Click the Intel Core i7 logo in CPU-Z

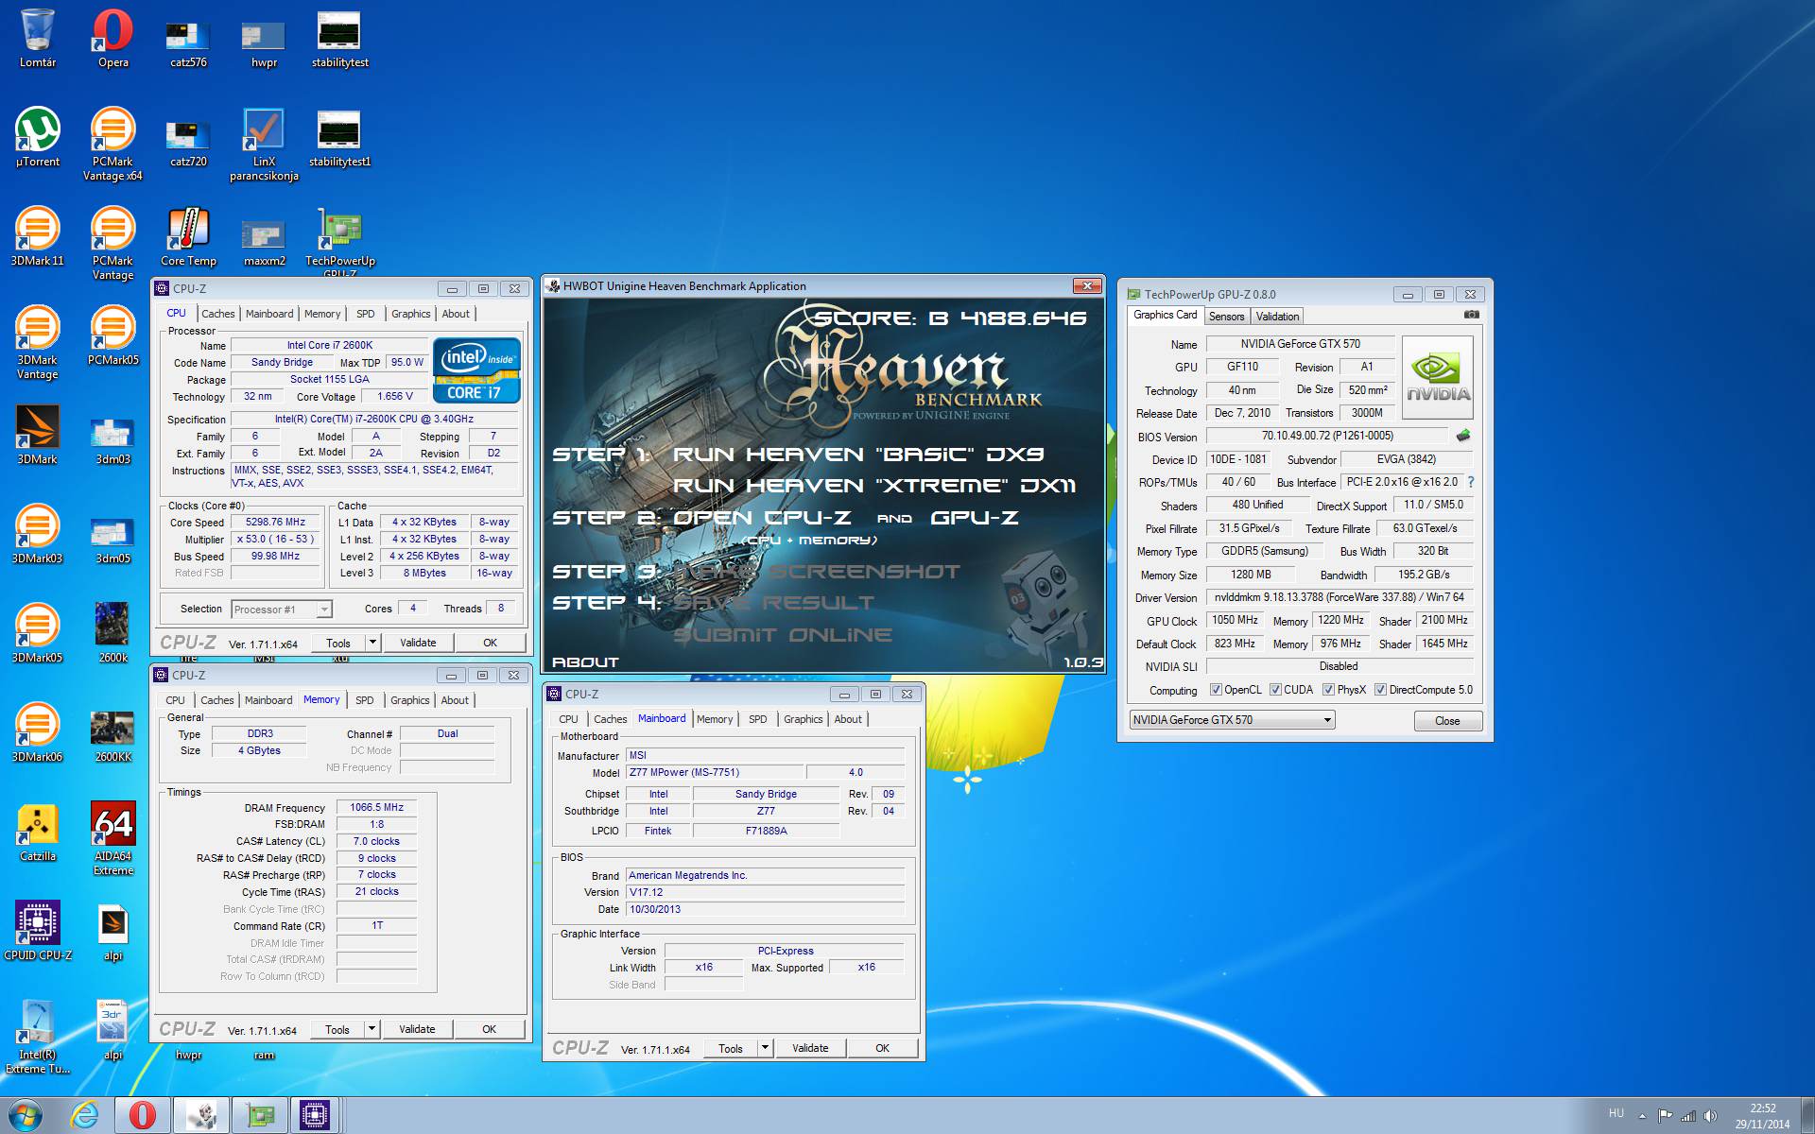coord(476,370)
